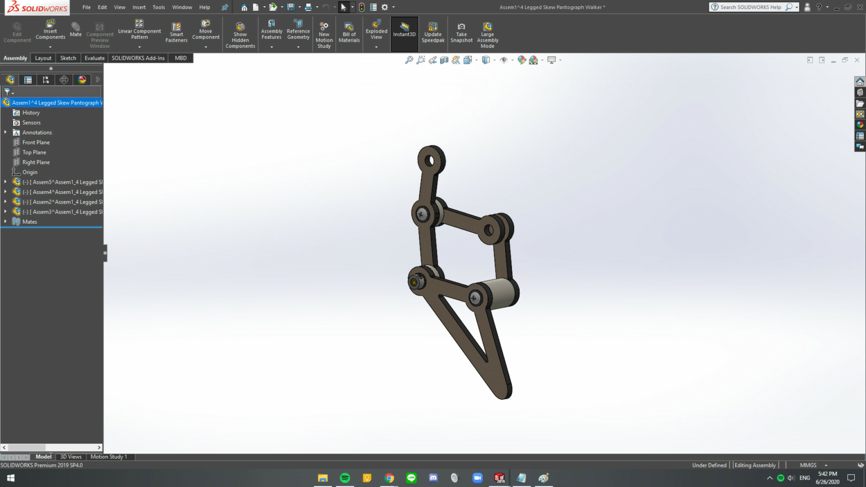Viewport: 866px width, 487px height.
Task: Launch Smart Fasteners
Action: point(176,33)
